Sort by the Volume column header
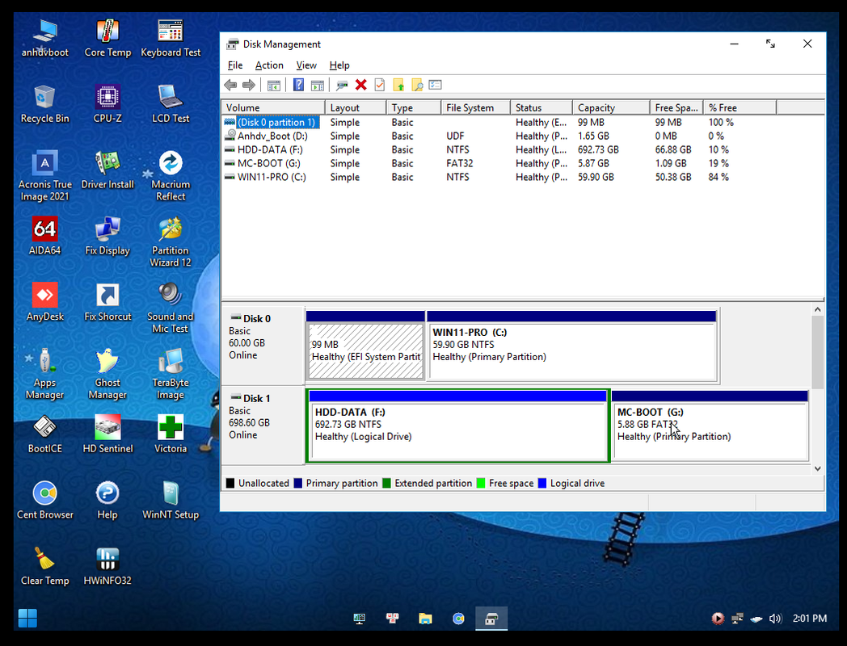 [x=273, y=108]
